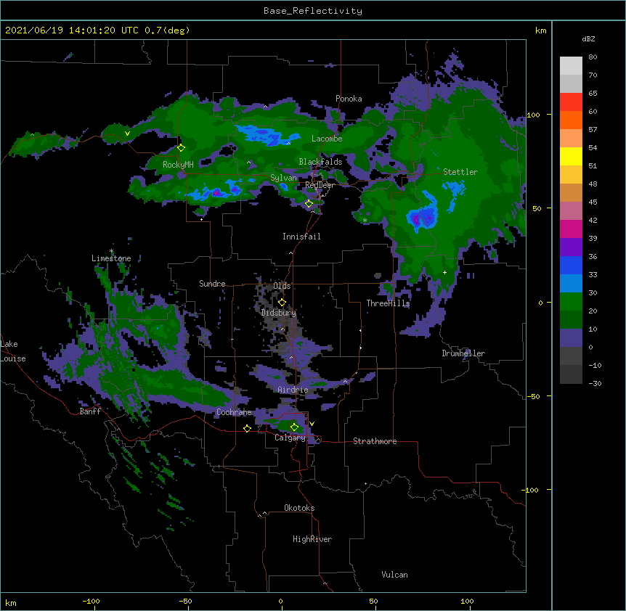Click the 0 tick on bottom axis
This screenshot has height=611, width=626.
tap(280, 601)
